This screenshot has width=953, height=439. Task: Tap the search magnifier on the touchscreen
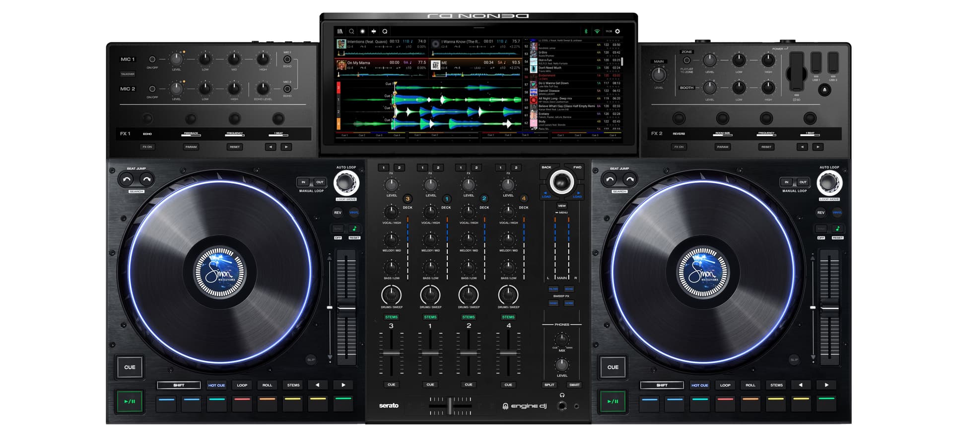click(351, 31)
